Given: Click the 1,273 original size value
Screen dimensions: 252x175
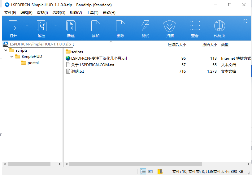Looking at the screenshot, I should pyautogui.click(x=212, y=71).
